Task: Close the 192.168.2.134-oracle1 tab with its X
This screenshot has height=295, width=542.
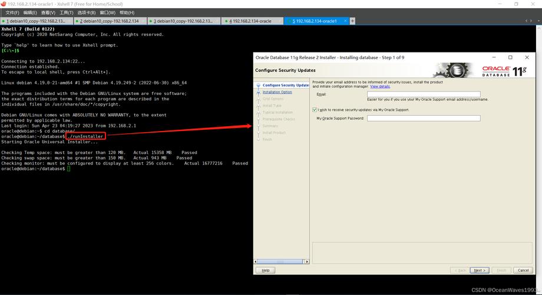Action: pos(346,21)
